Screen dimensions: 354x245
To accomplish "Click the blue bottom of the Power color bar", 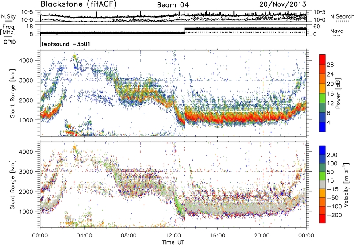I will pyautogui.click(x=323, y=127).
